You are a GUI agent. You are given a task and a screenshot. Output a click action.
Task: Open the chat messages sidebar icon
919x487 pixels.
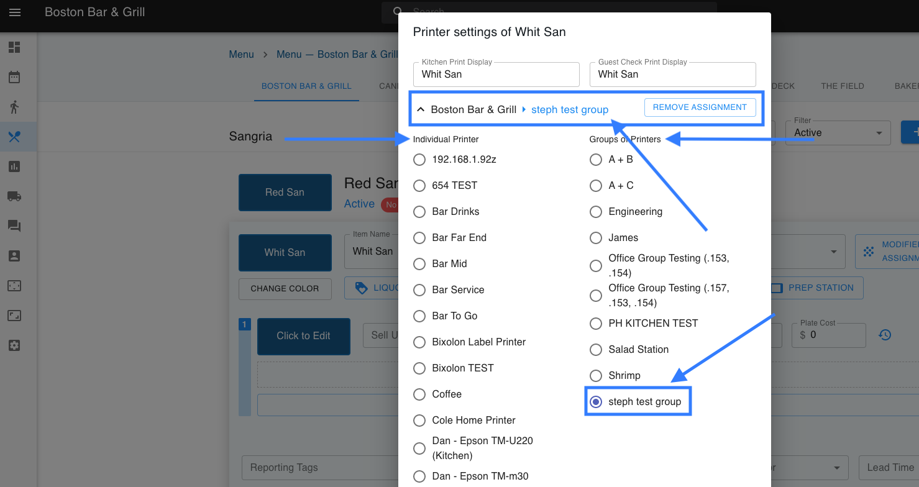(14, 226)
